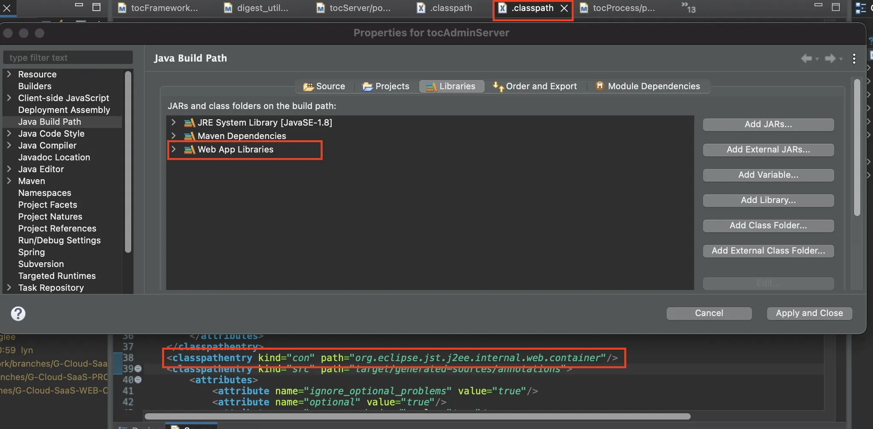Collapse the attributes fold on line 40
The width and height of the screenshot is (873, 429).
tap(138, 380)
